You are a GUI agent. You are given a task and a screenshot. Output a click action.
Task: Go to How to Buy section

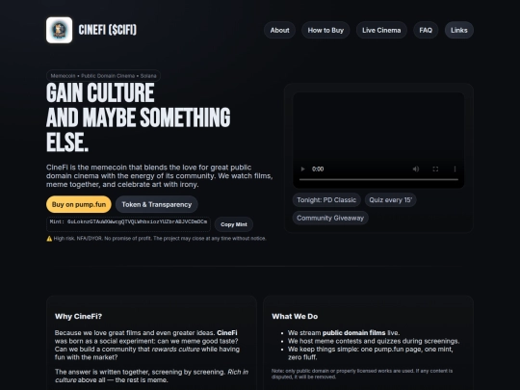pyautogui.click(x=325, y=30)
